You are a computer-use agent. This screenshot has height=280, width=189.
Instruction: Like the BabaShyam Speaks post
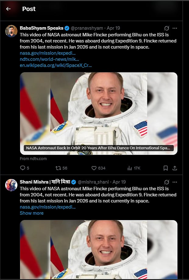[94, 168]
